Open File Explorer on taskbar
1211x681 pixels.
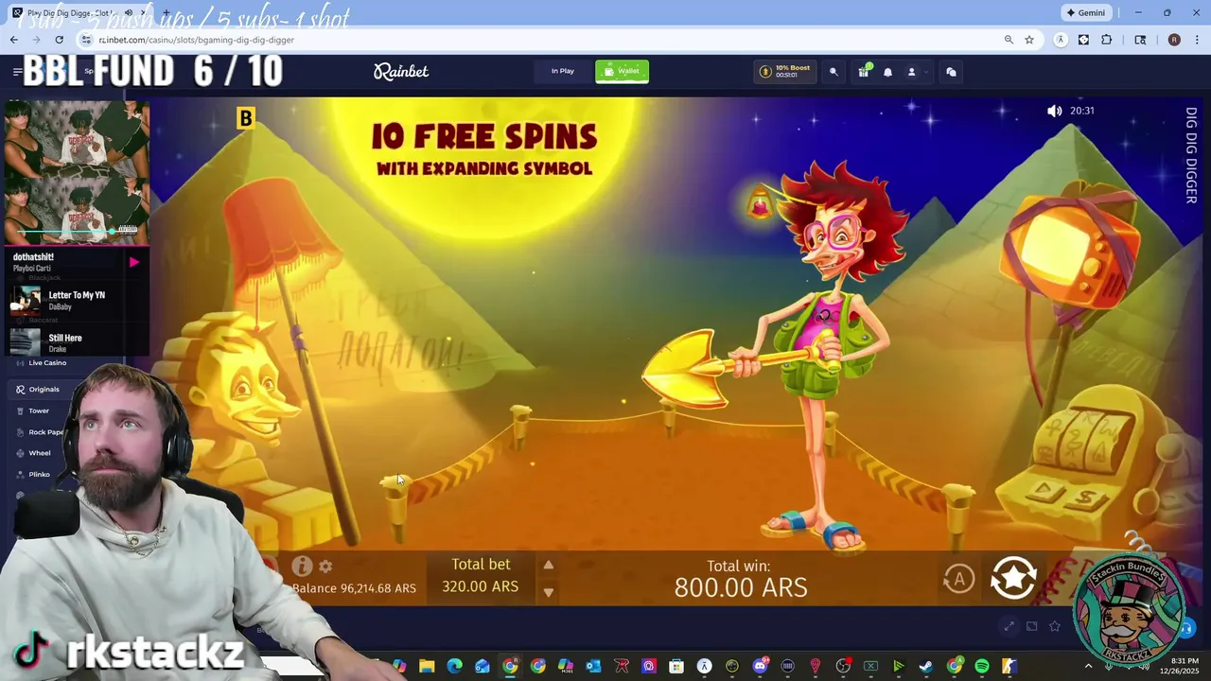[427, 667]
